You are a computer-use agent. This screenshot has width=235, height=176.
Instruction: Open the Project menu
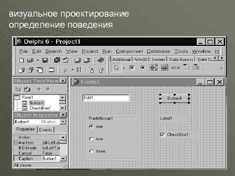90,51
